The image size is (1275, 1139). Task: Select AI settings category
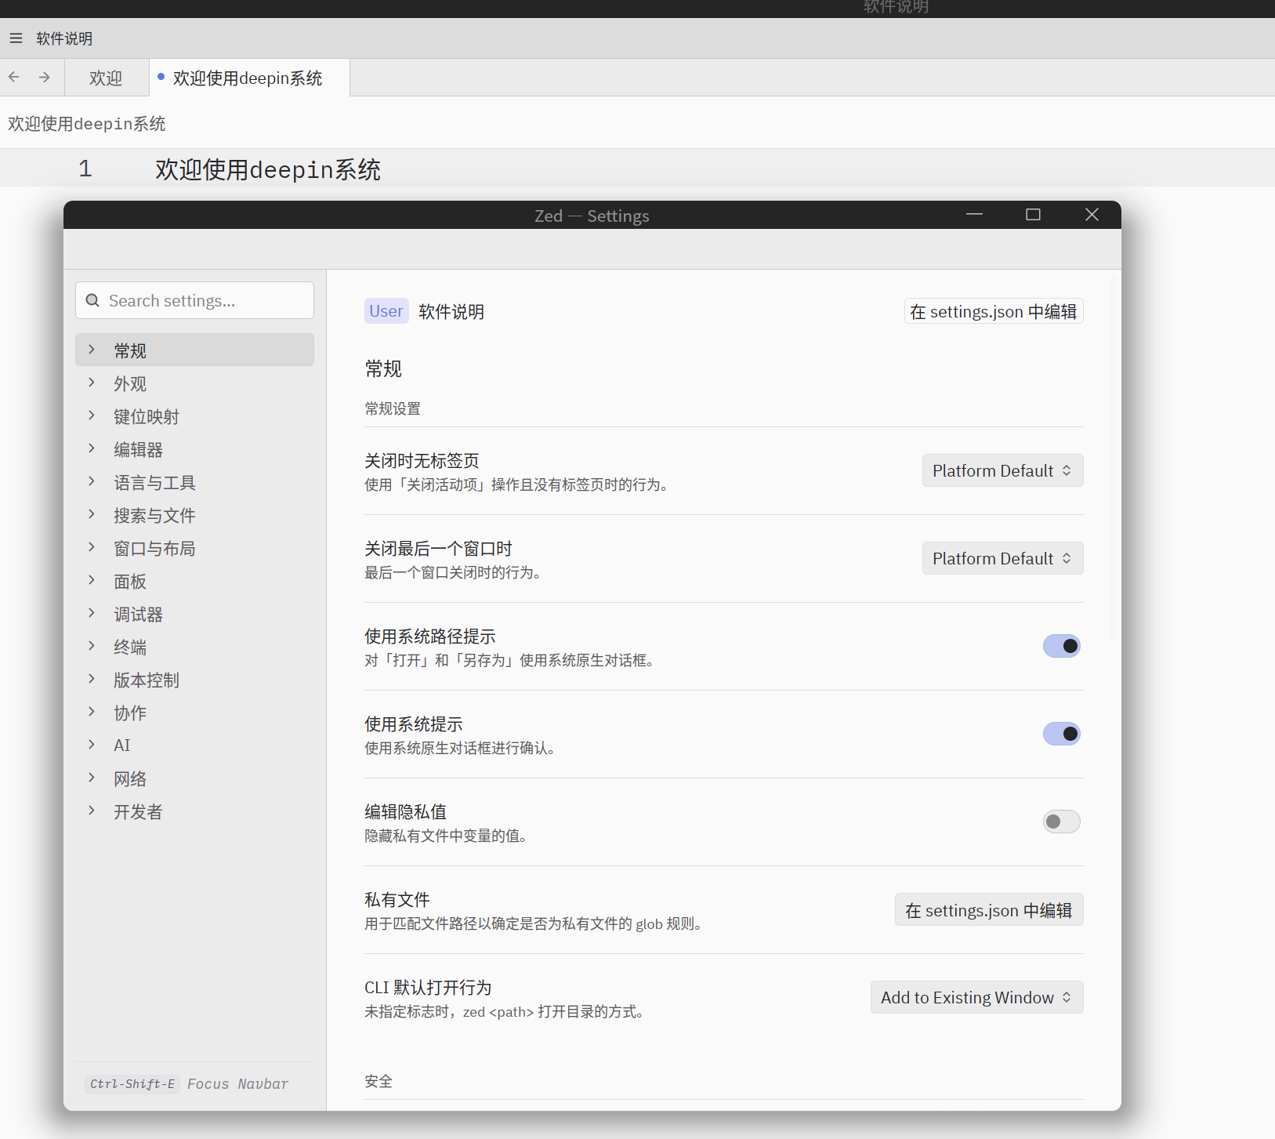pos(194,745)
